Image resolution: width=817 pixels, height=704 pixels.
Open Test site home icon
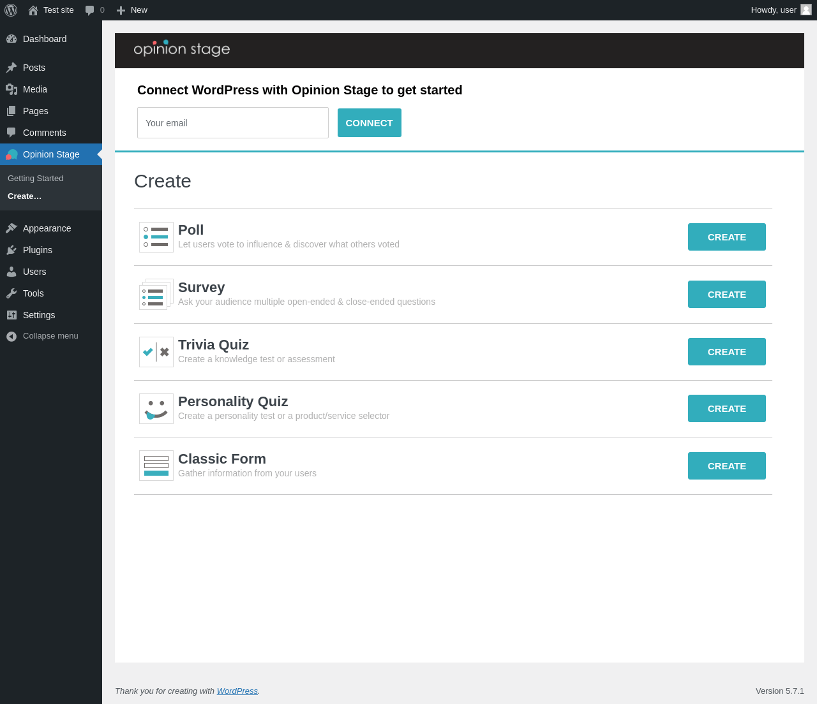[33, 10]
